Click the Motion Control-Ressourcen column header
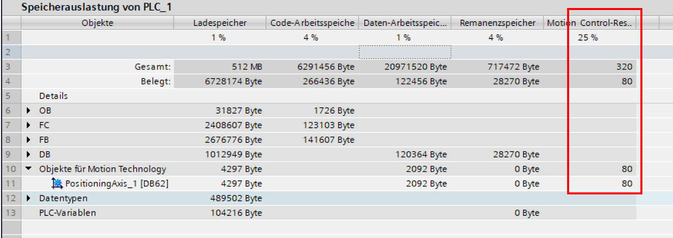The height and width of the screenshot is (238, 673). (590, 23)
